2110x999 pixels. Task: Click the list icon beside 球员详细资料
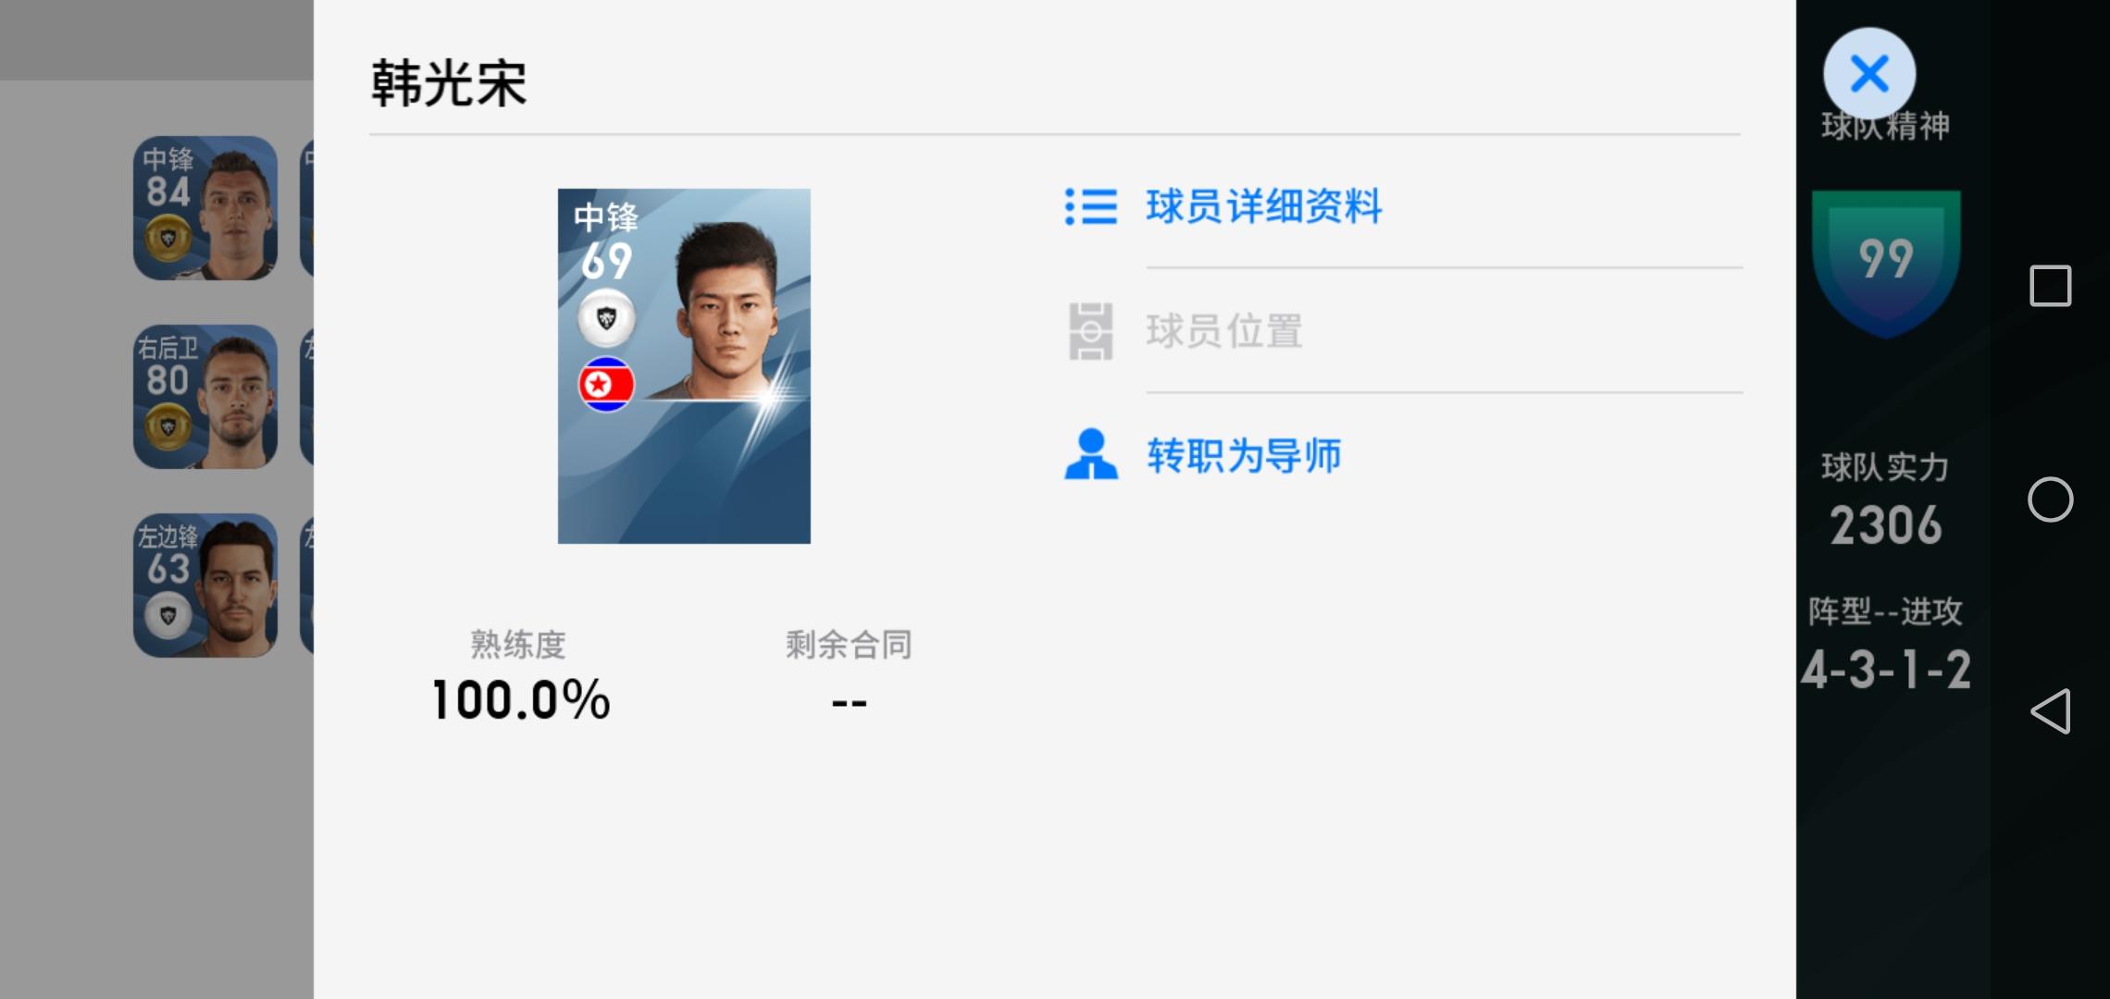1091,206
